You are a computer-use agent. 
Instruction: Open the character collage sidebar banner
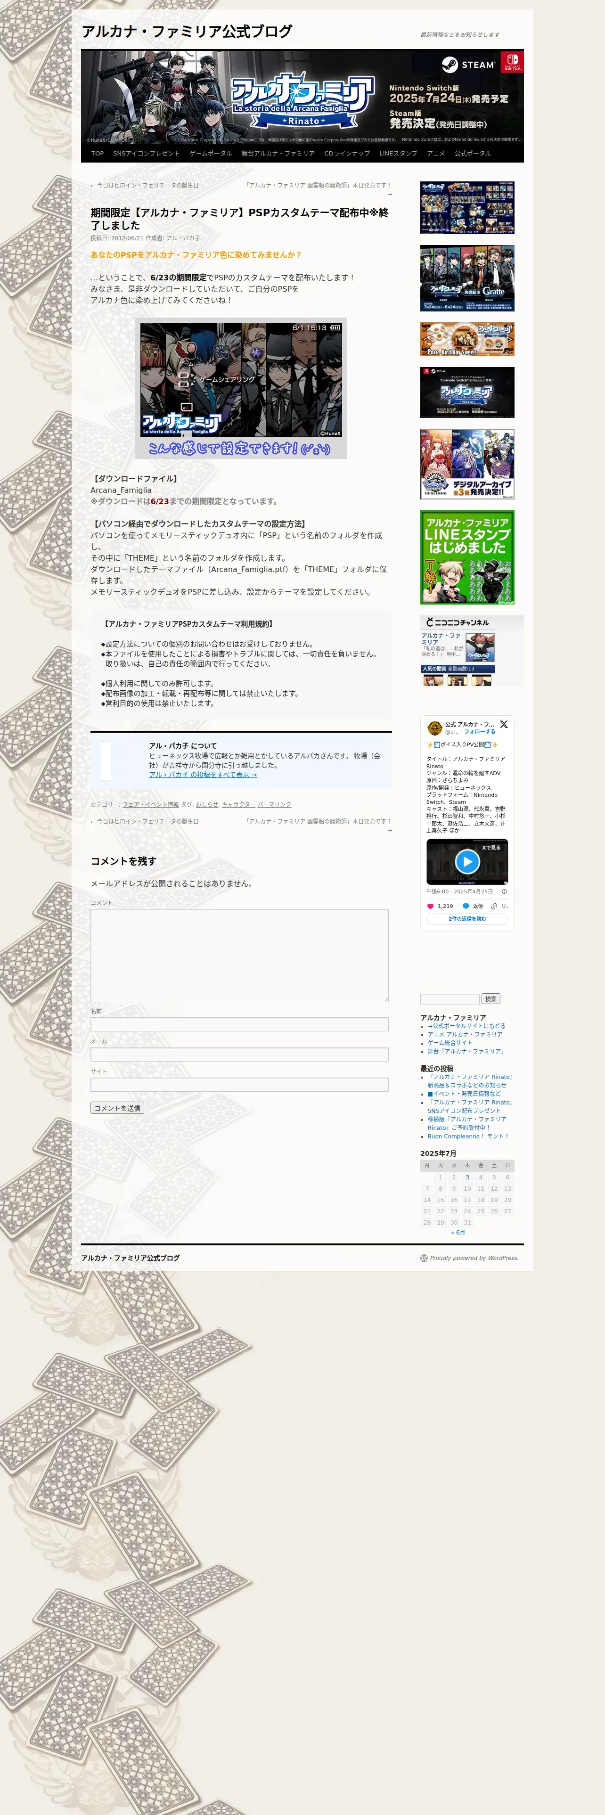(x=467, y=208)
